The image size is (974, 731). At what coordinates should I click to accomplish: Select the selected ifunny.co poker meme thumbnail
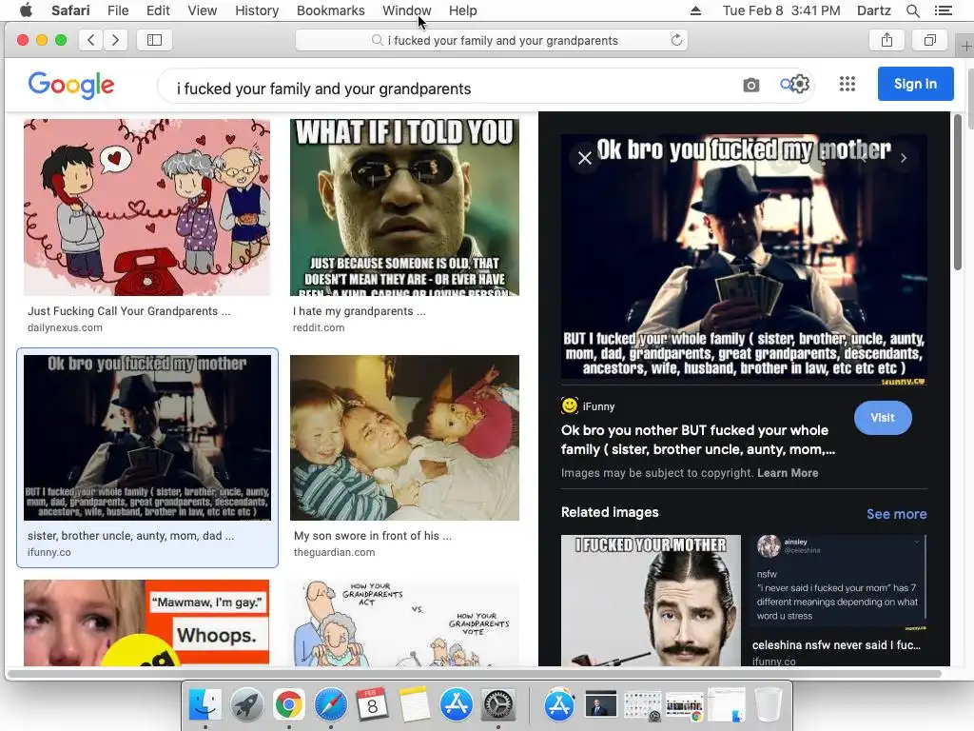tap(147, 438)
